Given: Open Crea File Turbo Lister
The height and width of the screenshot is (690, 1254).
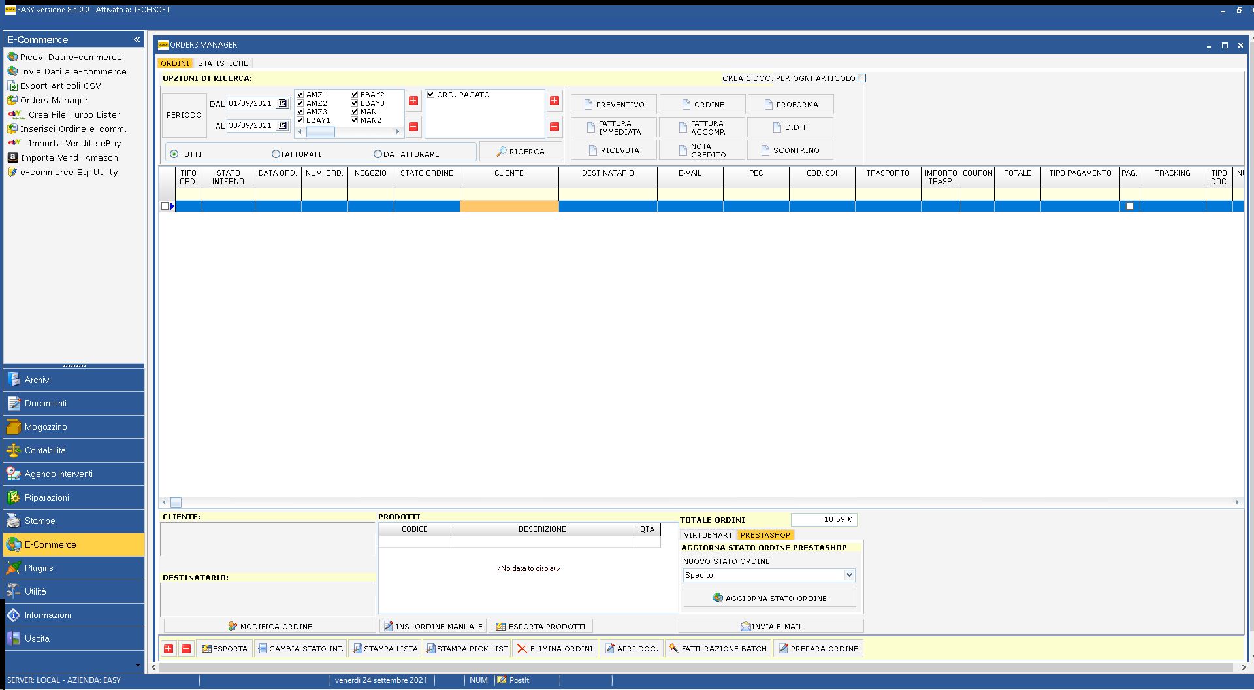Looking at the screenshot, I should point(64,114).
